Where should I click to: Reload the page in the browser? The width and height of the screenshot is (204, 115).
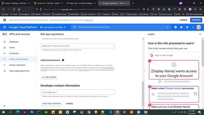[14, 9]
